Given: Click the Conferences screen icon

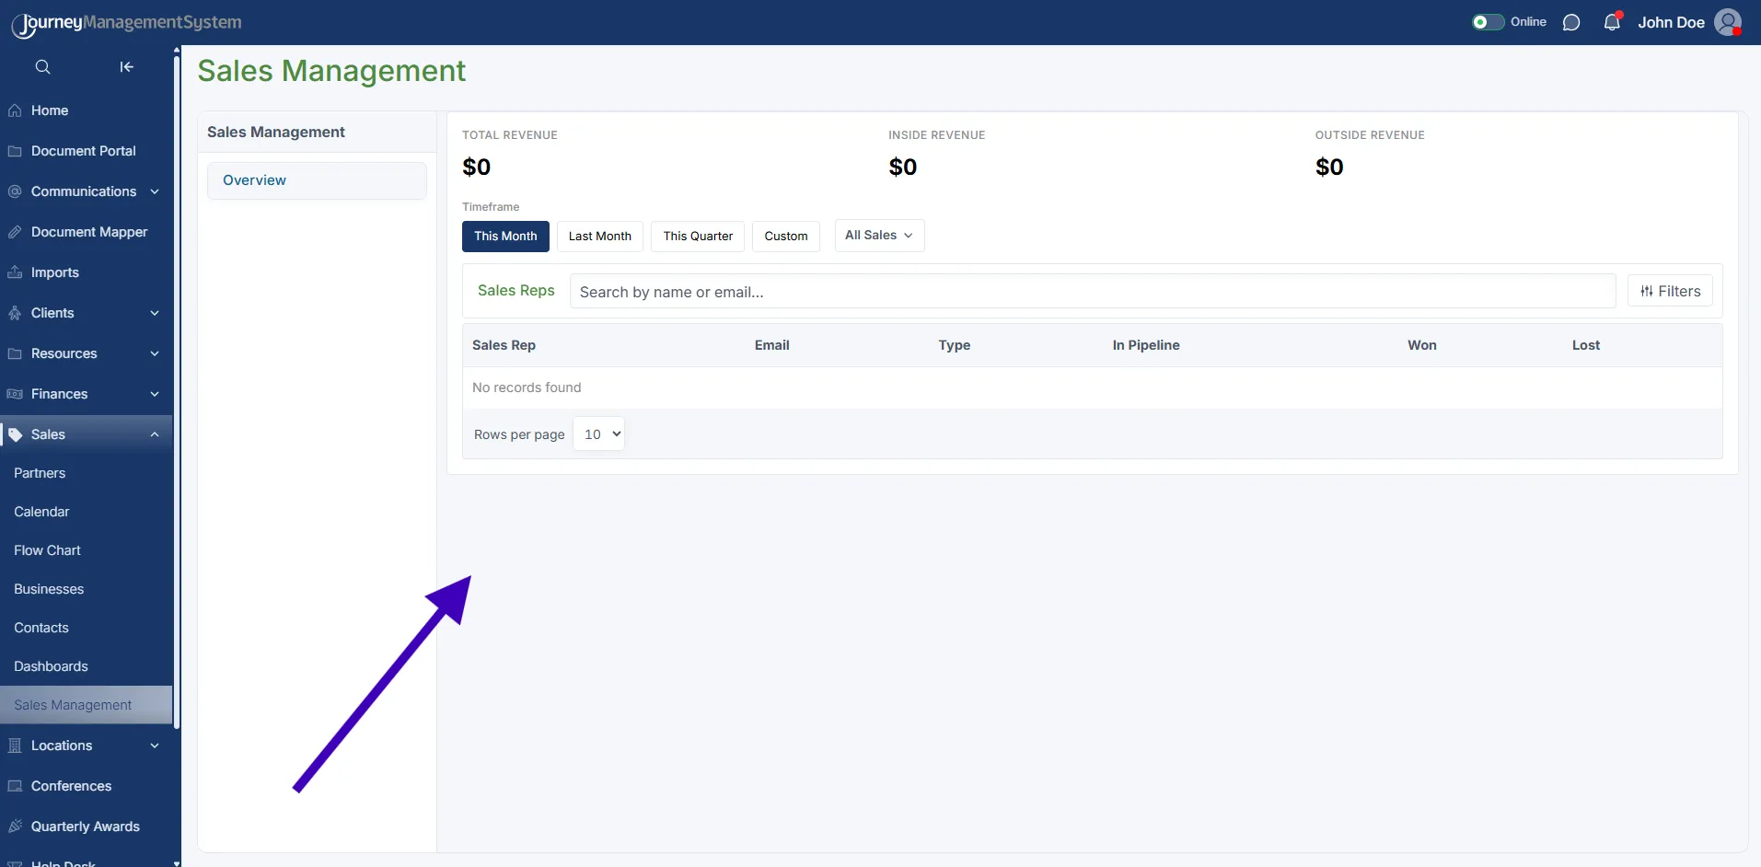Looking at the screenshot, I should (x=15, y=786).
